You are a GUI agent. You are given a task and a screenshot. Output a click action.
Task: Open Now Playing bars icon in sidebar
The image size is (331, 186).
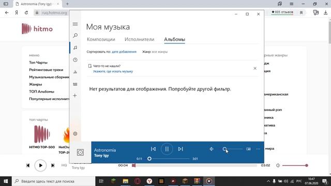[75, 72]
